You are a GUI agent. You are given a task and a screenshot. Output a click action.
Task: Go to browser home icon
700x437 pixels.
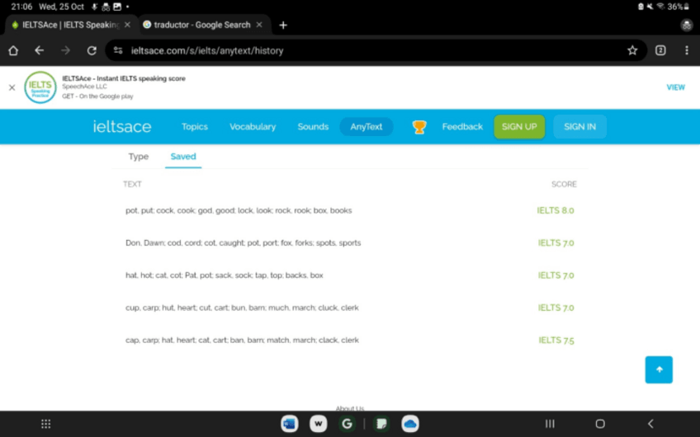13,50
